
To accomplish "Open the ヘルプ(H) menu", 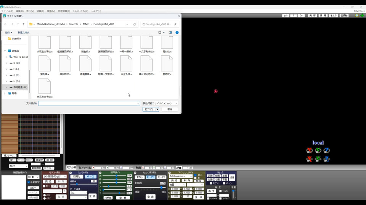I will (96, 11).
